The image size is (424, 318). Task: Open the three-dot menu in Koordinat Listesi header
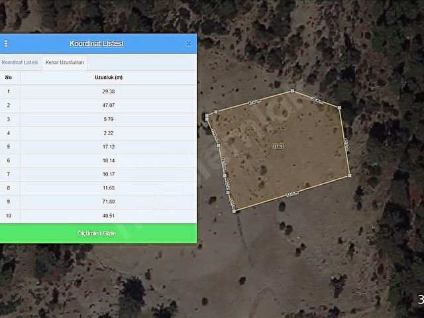(x=6, y=44)
